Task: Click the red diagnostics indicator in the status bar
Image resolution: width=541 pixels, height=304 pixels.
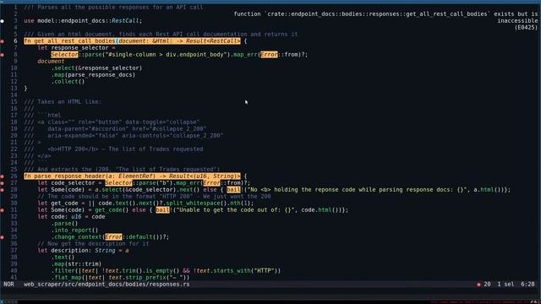Action: tap(478, 285)
